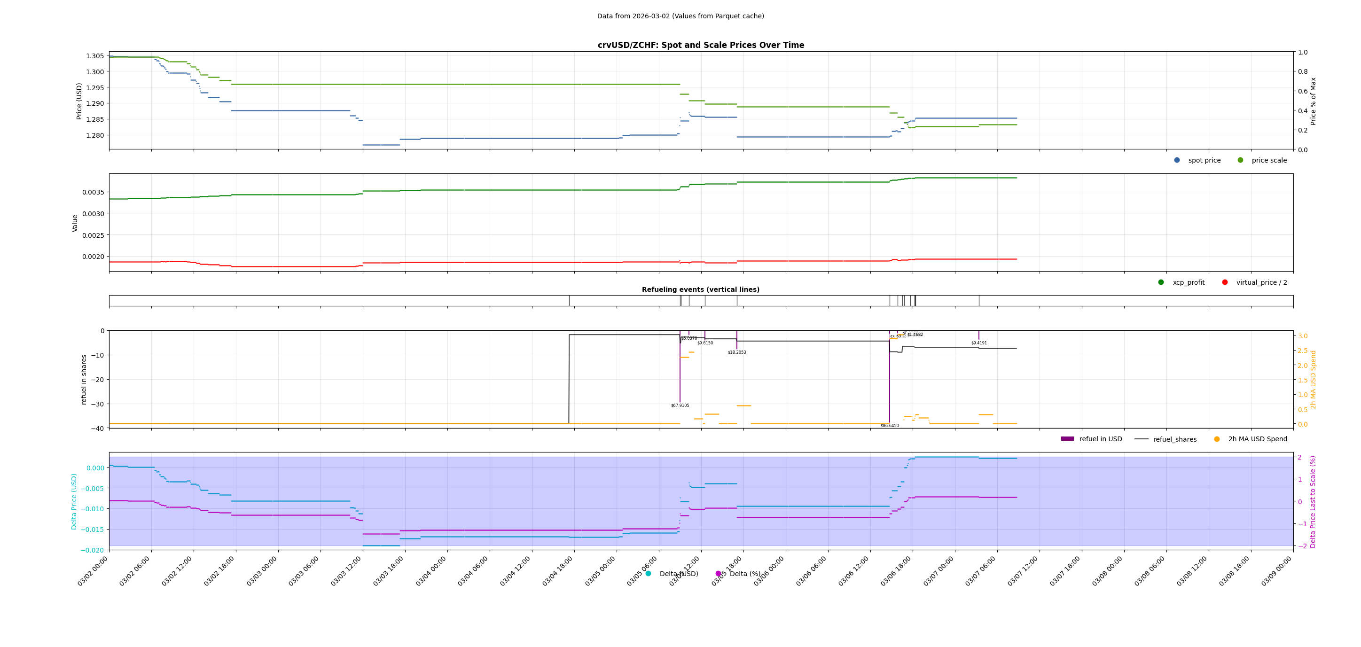This screenshot has width=1361, height=647.
Task: Click the red virtual_price / 2 legend dot
Action: pyautogui.click(x=1225, y=282)
